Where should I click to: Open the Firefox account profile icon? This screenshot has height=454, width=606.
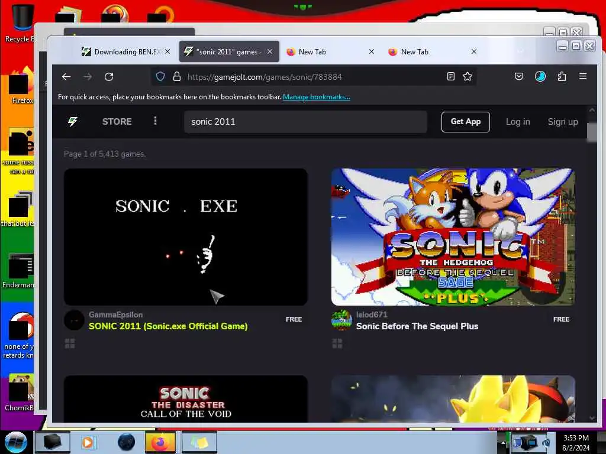540,76
